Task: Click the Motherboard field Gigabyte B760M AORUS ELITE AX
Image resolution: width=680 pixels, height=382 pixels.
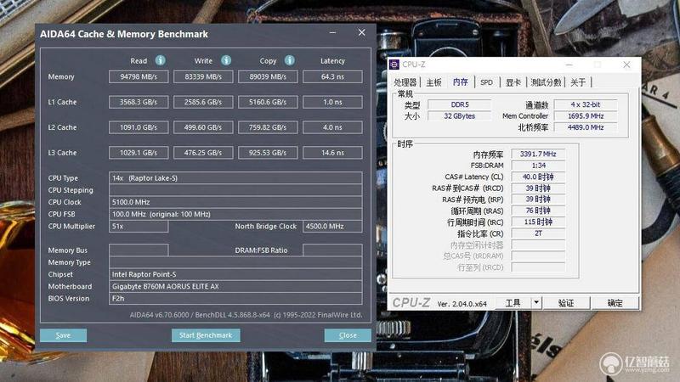Action: [x=235, y=286]
